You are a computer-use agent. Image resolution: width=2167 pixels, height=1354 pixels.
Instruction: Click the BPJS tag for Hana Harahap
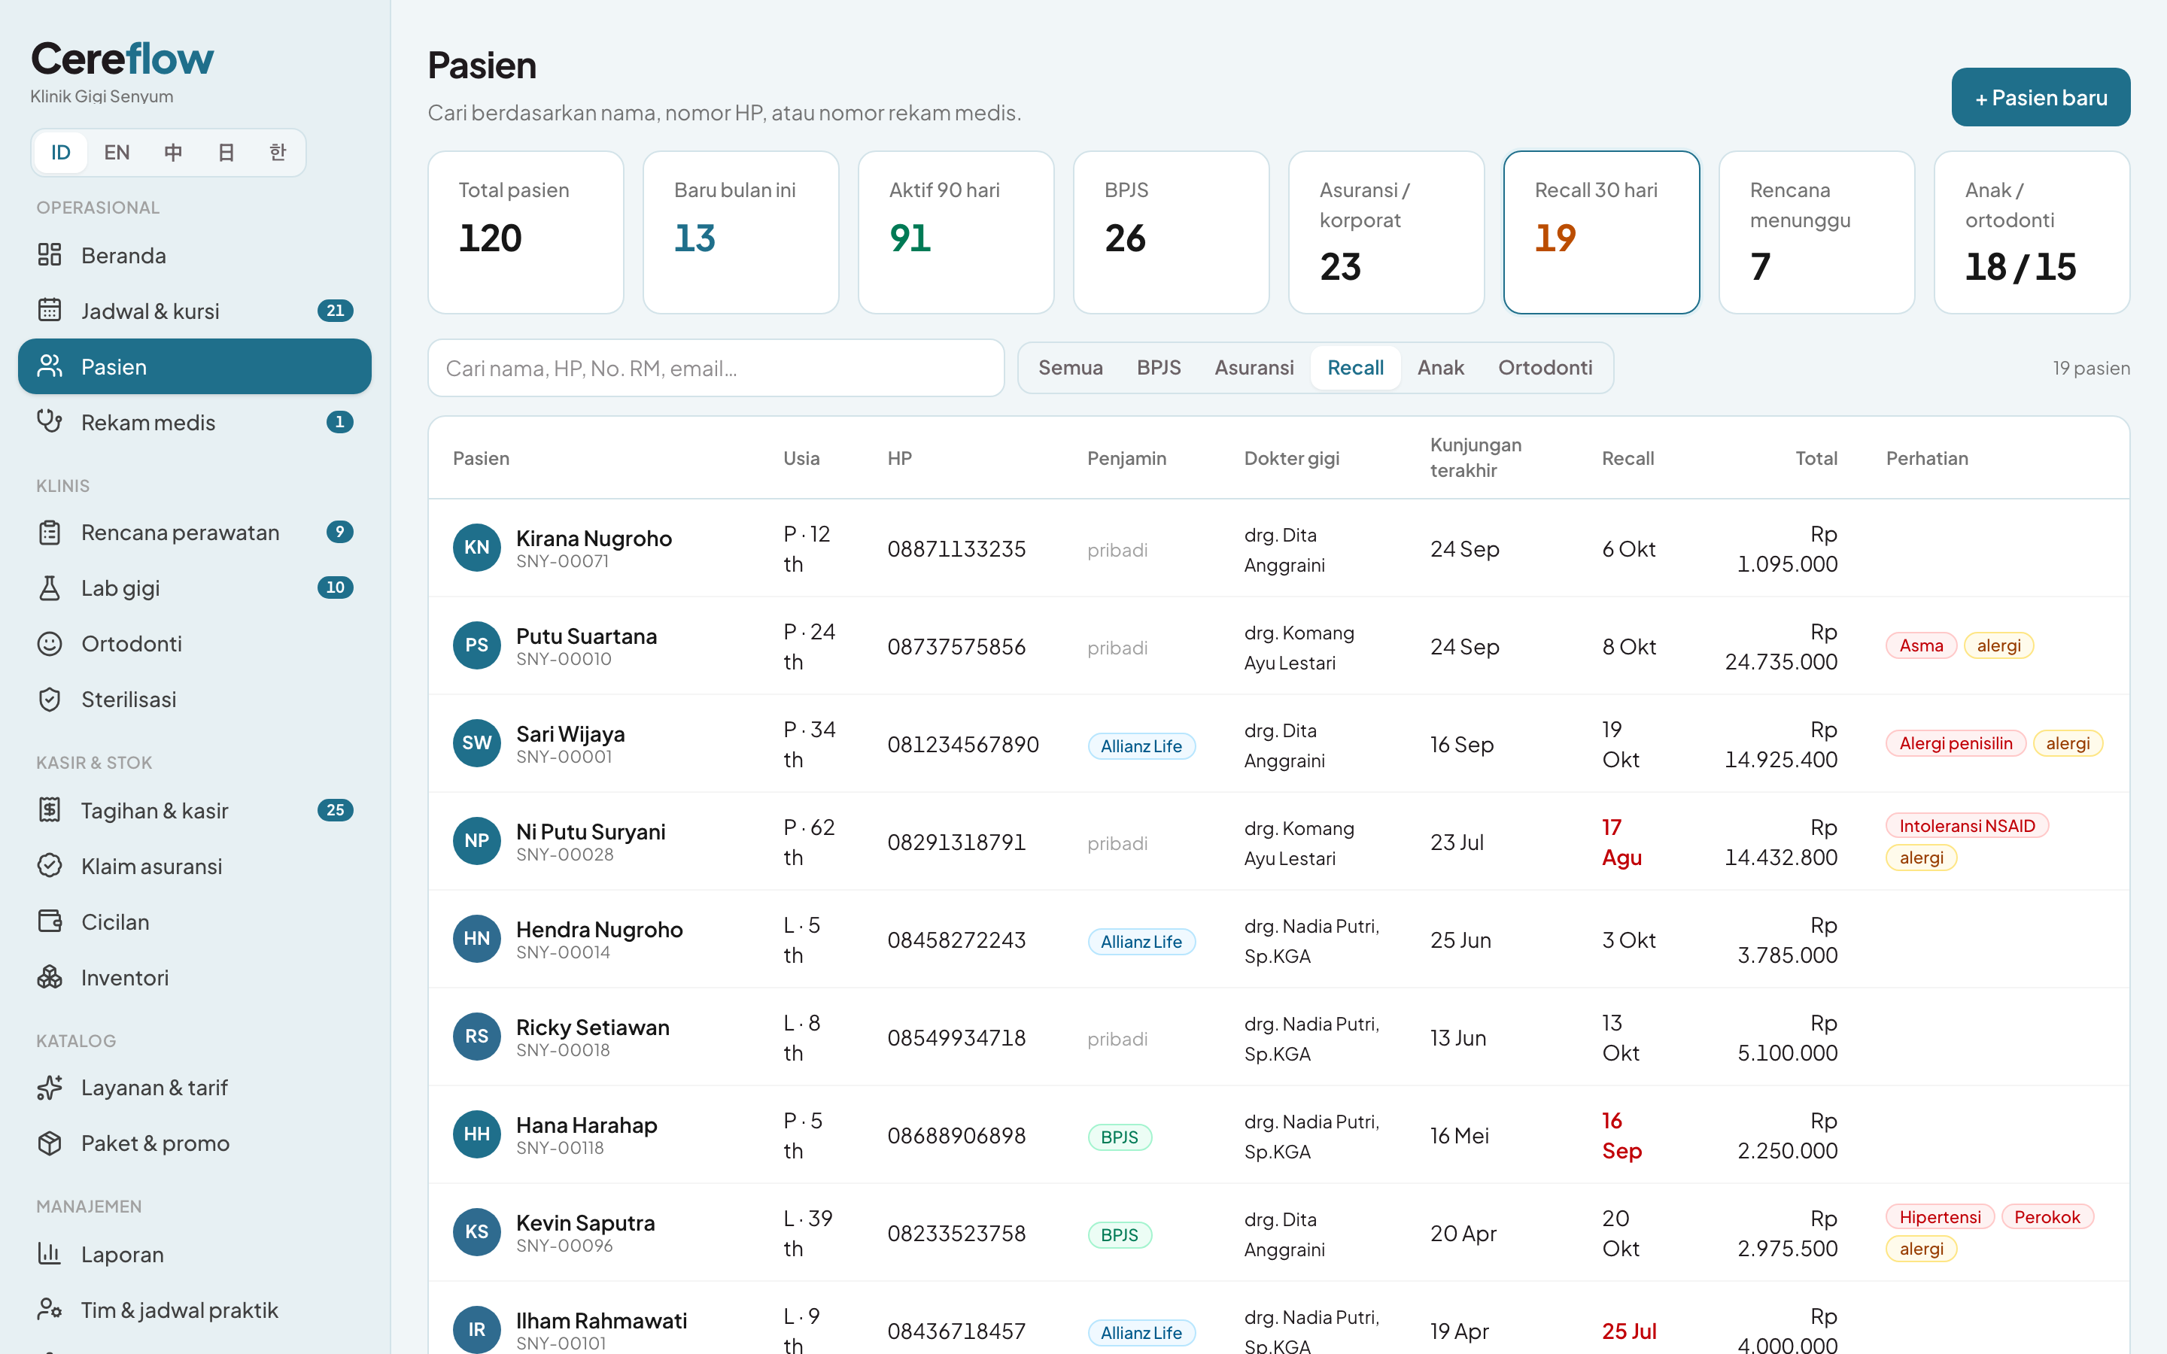pyautogui.click(x=1120, y=1137)
